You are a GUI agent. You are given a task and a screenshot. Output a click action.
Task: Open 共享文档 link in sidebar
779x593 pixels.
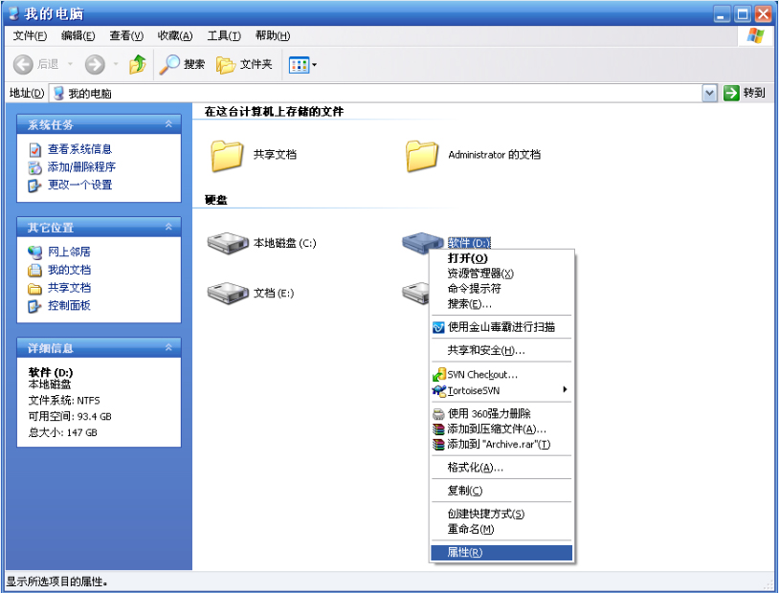coord(69,288)
